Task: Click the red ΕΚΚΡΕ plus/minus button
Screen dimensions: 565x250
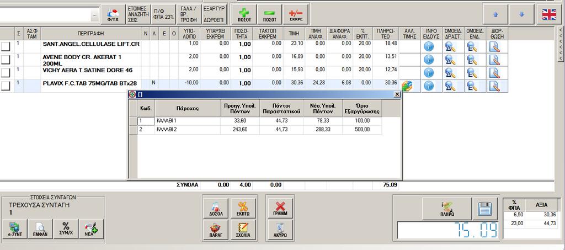Action: [x=296, y=15]
